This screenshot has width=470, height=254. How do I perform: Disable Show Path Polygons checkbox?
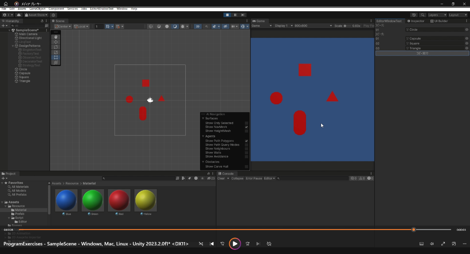click(x=246, y=141)
